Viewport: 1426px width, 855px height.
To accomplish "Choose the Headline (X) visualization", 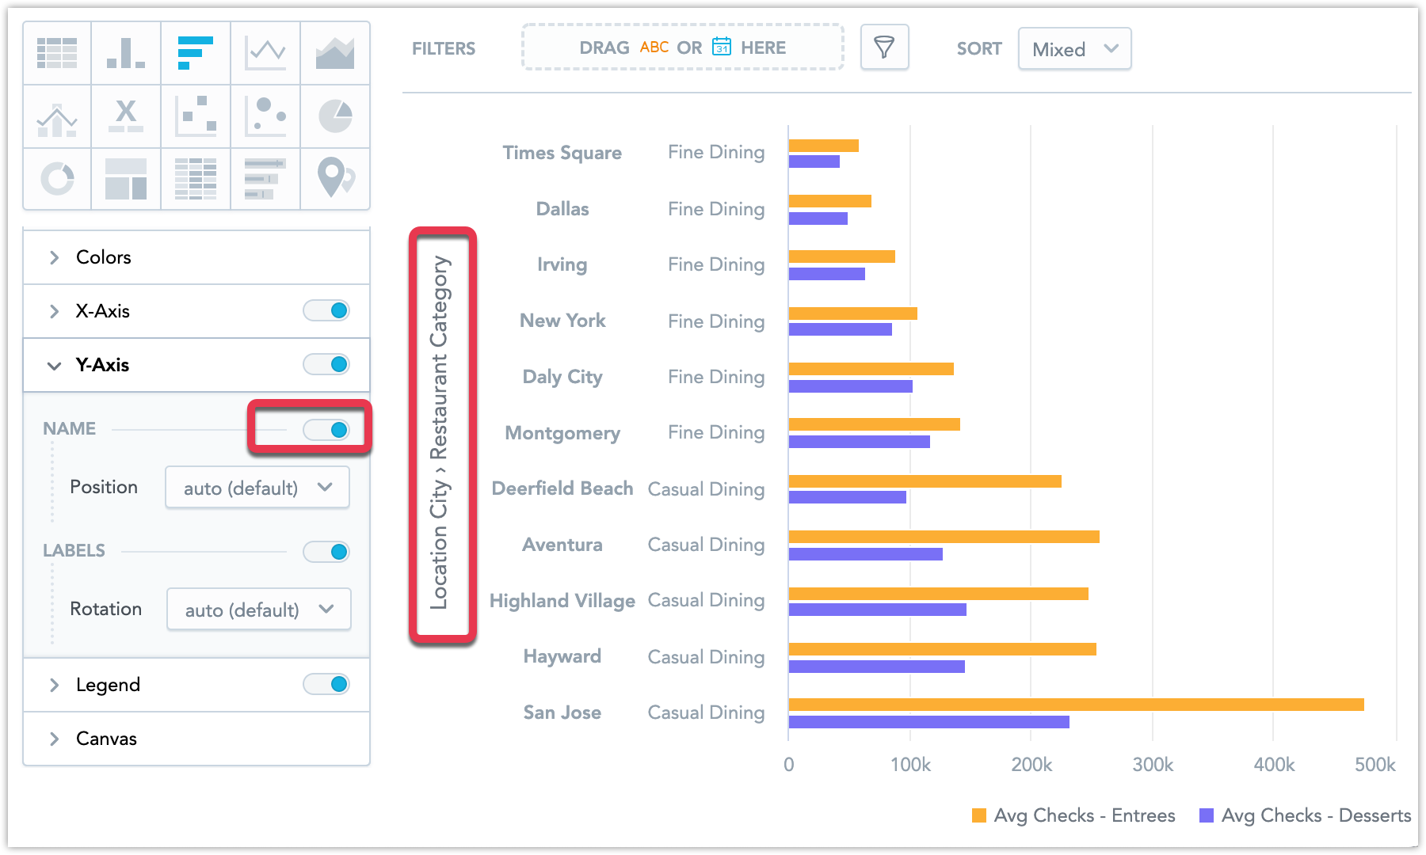I will (x=126, y=116).
